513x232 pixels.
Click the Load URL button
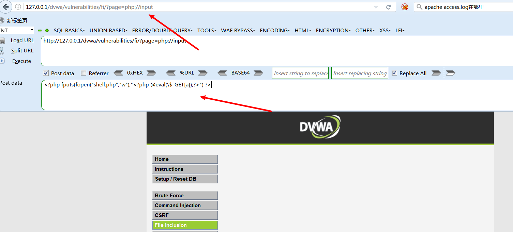22,40
